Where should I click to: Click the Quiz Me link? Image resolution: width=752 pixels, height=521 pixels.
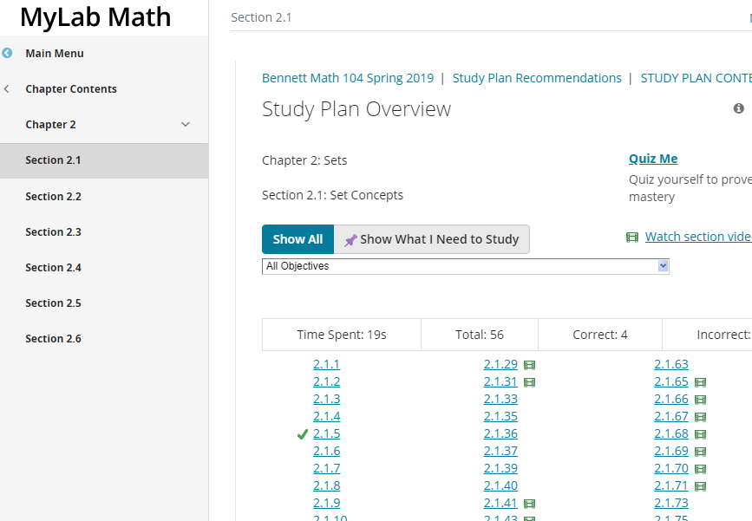point(653,159)
